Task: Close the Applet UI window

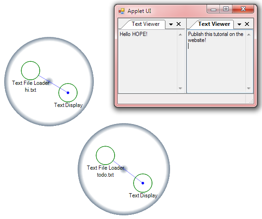Action: point(243,9)
